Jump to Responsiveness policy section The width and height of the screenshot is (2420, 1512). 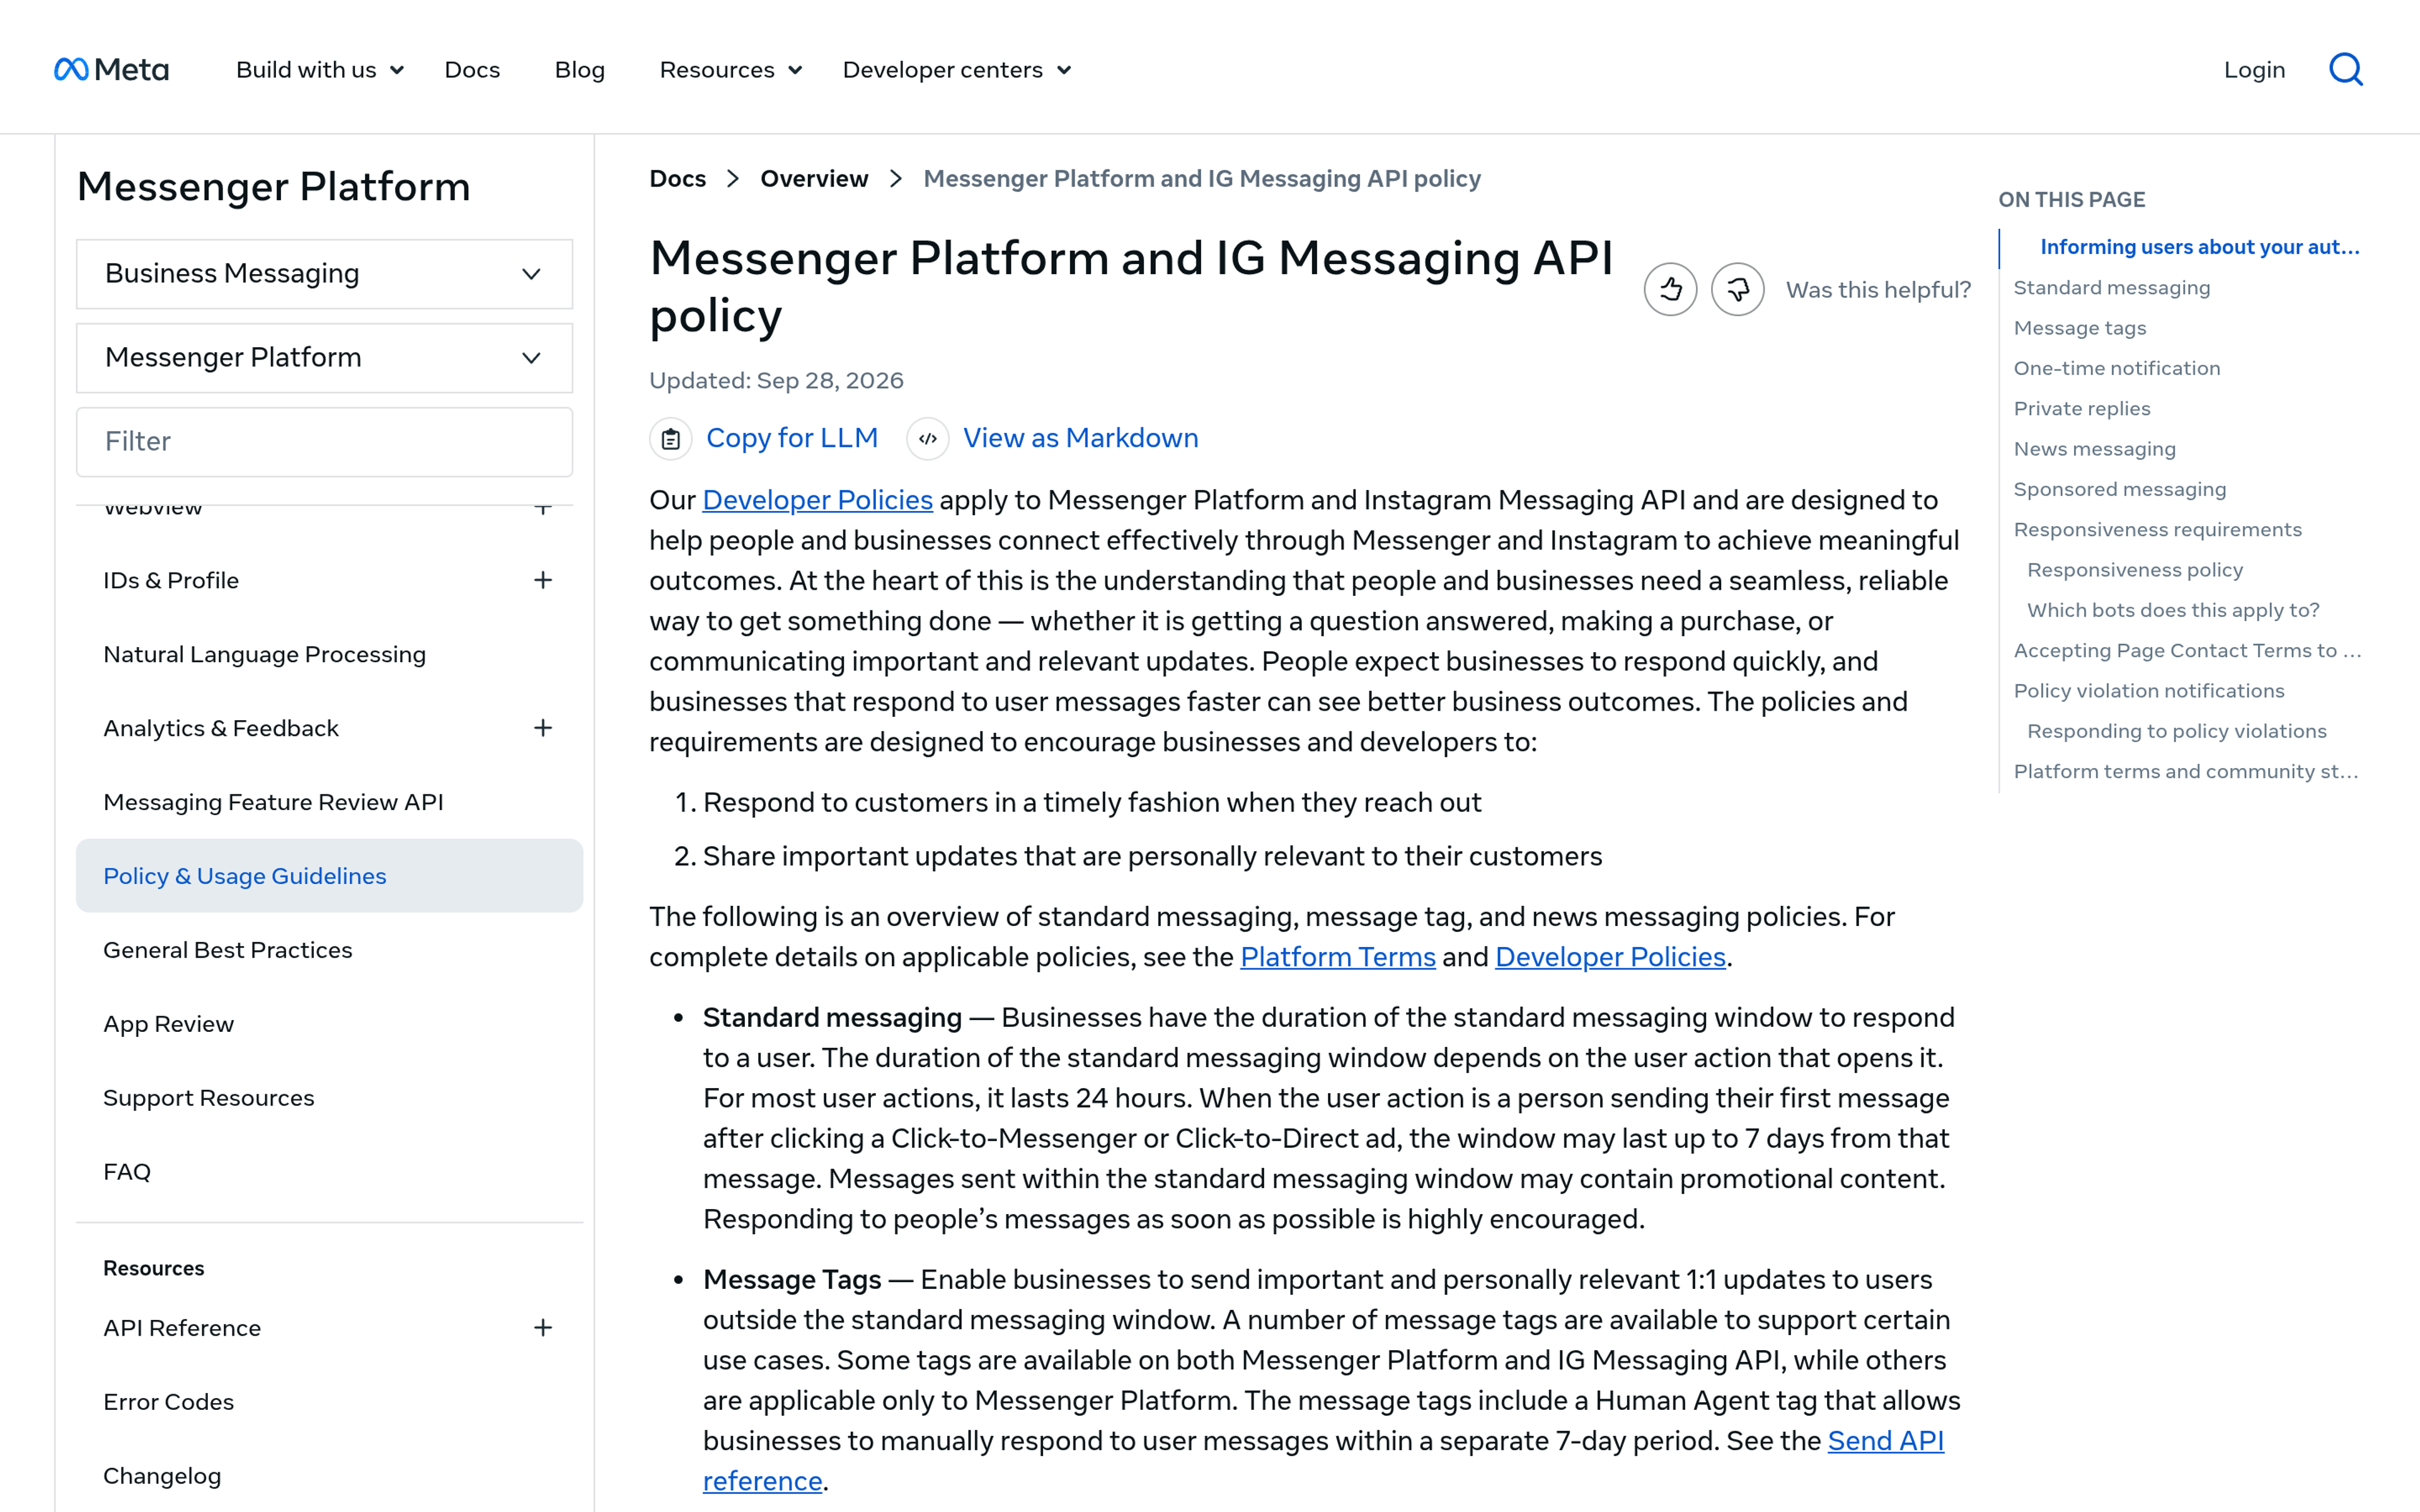point(2135,570)
